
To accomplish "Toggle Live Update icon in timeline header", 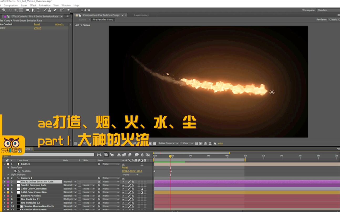I will tap(106, 155).
